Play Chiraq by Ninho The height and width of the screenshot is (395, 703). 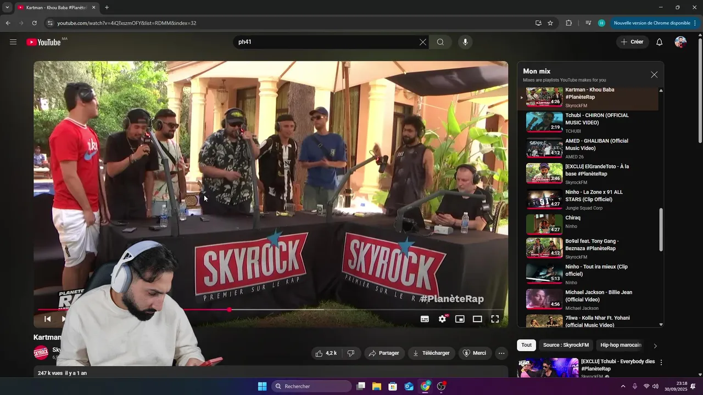588,225
